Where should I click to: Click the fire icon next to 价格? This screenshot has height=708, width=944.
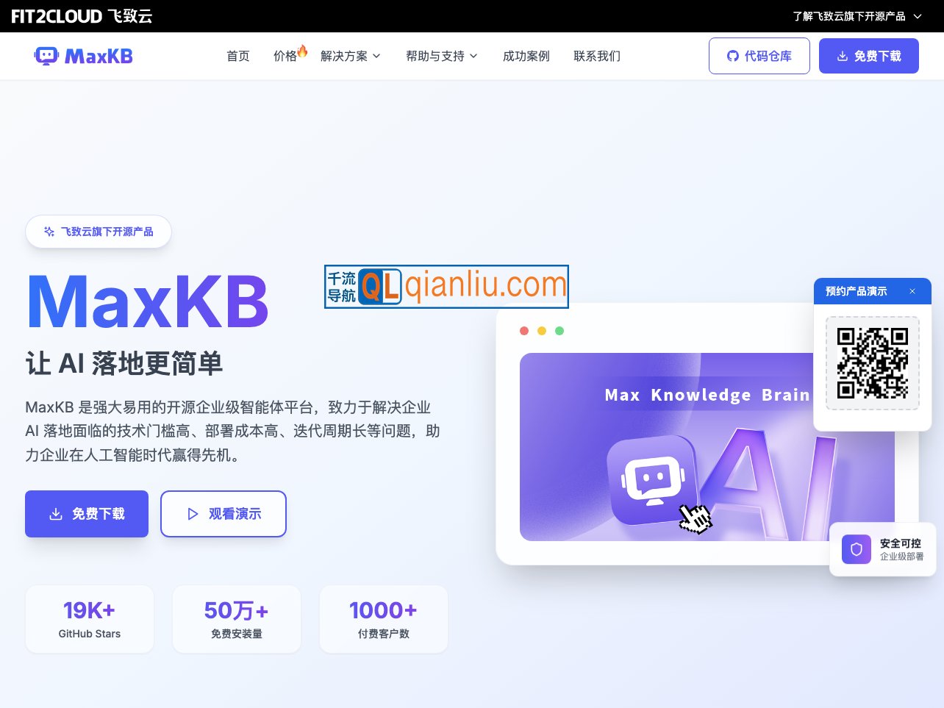click(302, 50)
